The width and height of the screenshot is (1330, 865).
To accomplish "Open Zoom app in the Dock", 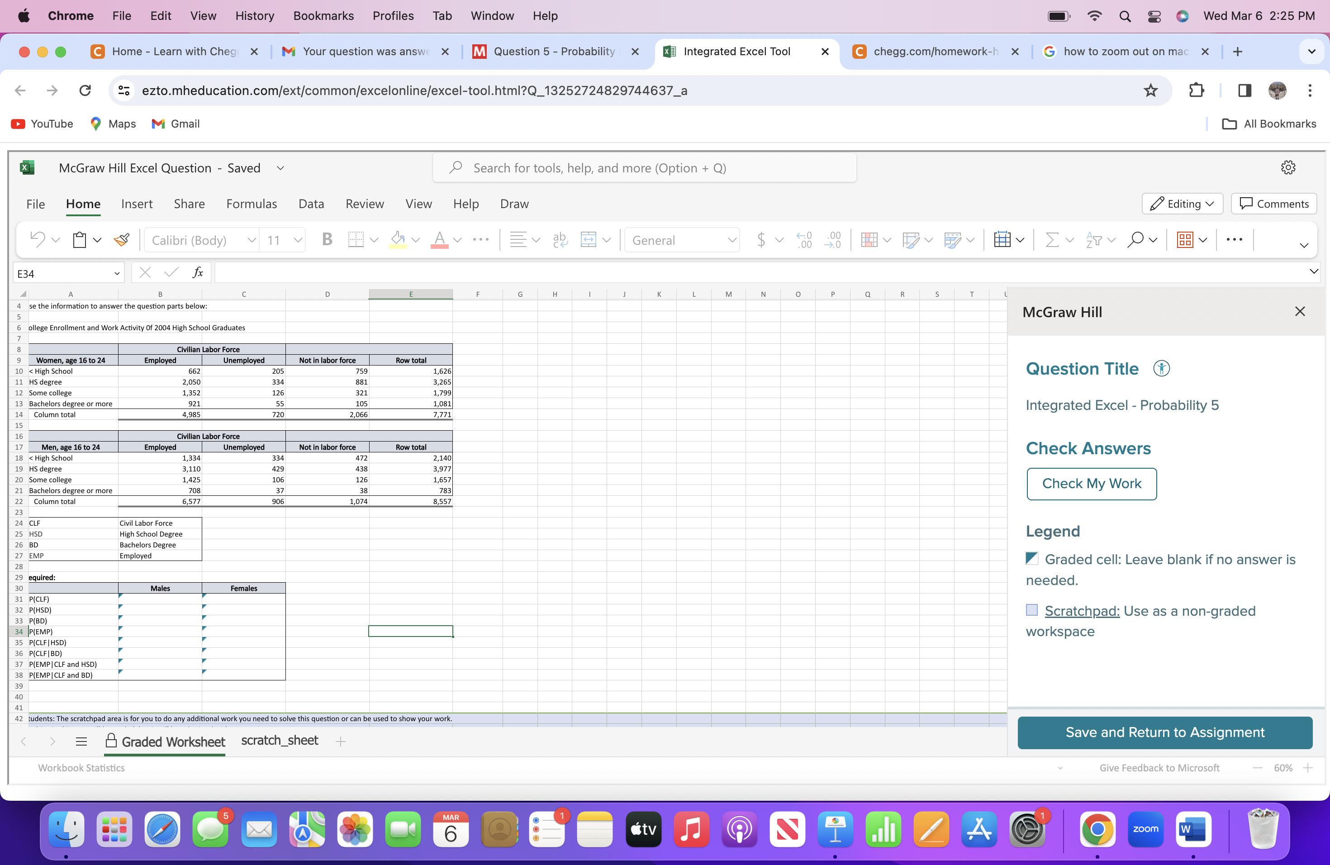I will pyautogui.click(x=1145, y=829).
